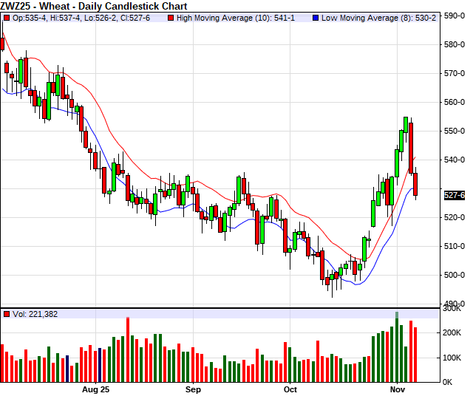Viewport: 473px width, 396px height.
Task: Click the ZWZ25 Wheat chart title
Action: pyautogui.click(x=95, y=6)
